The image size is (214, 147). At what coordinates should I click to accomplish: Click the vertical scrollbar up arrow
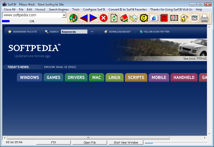point(209,27)
